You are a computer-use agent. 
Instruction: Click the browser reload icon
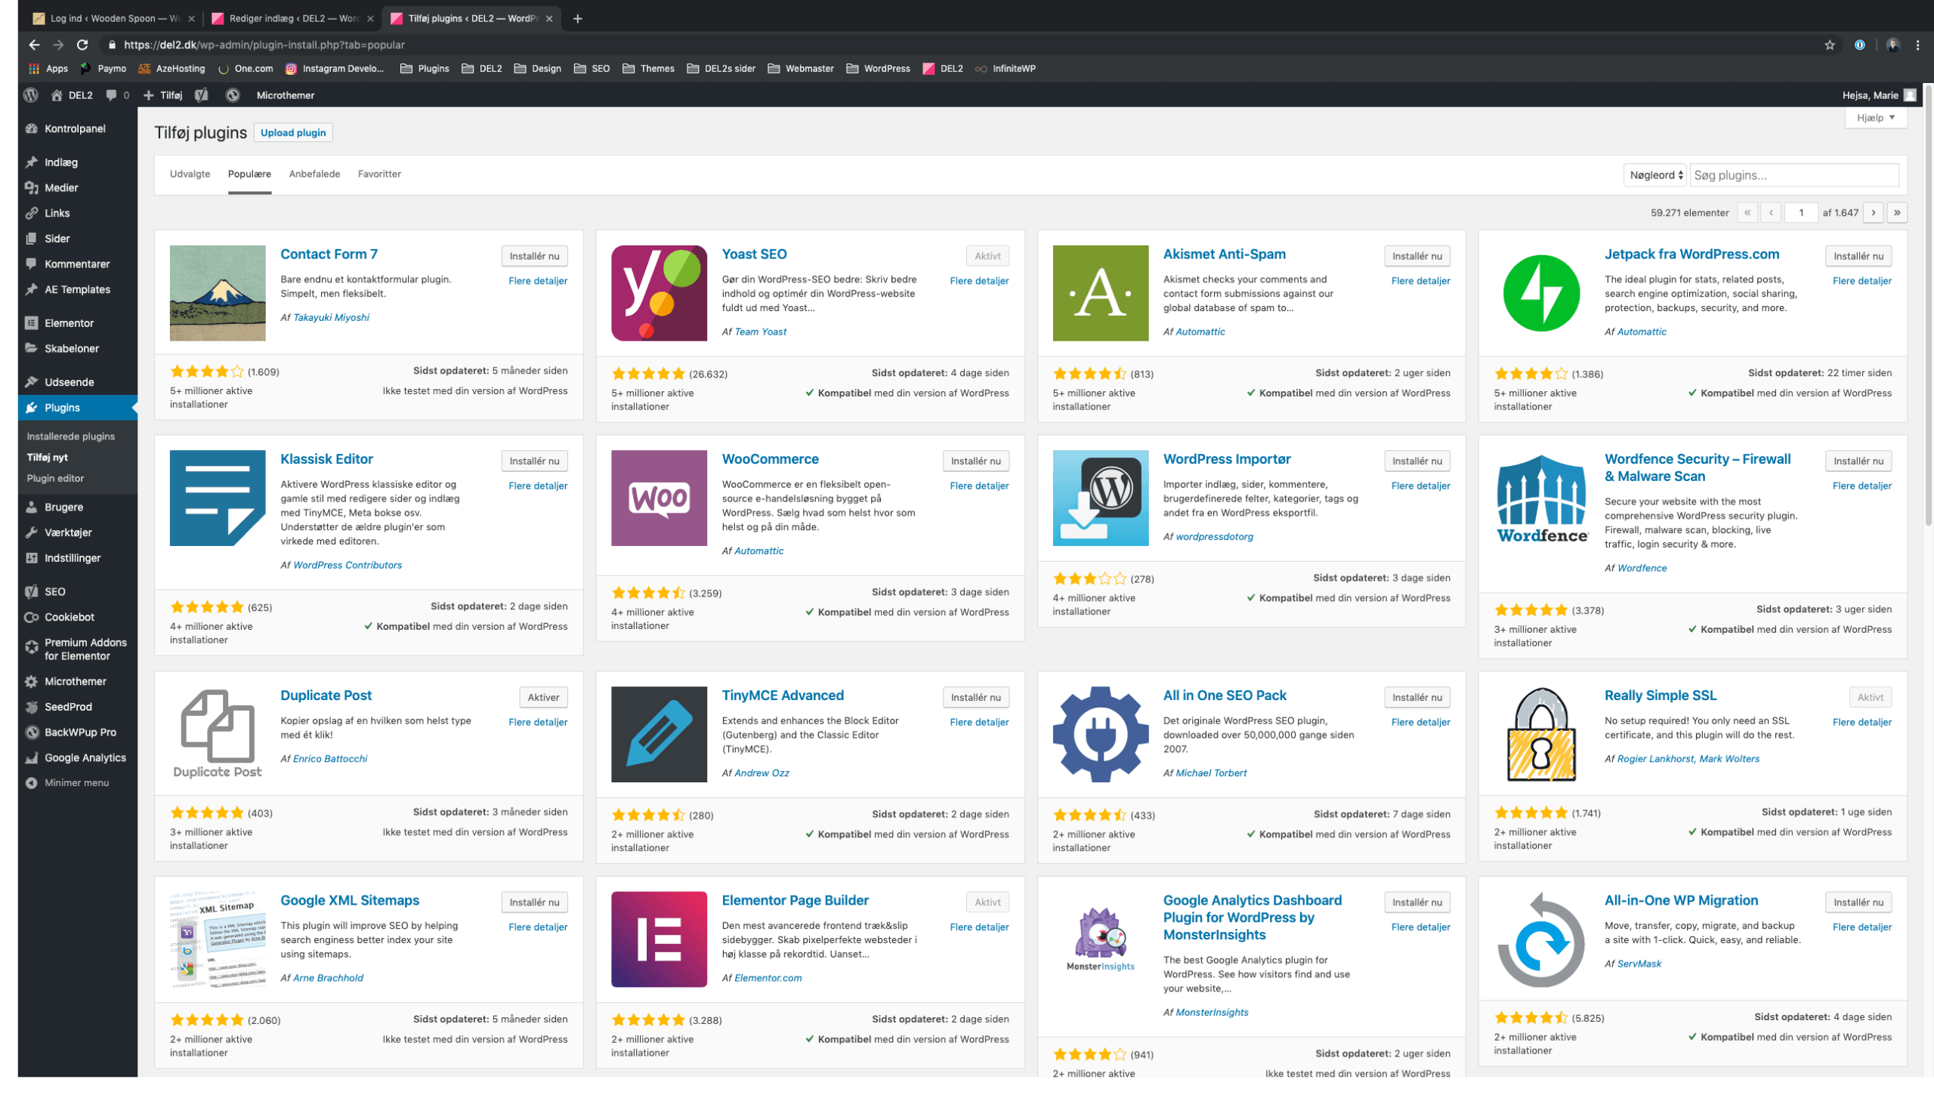tap(82, 45)
